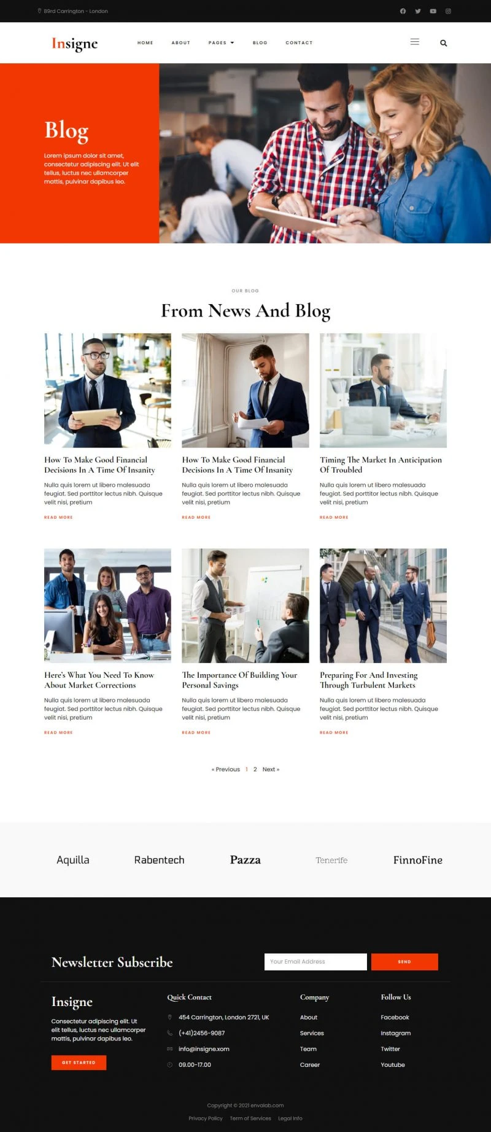Open the YouTube icon in top bar
491x1132 pixels.
tap(433, 11)
